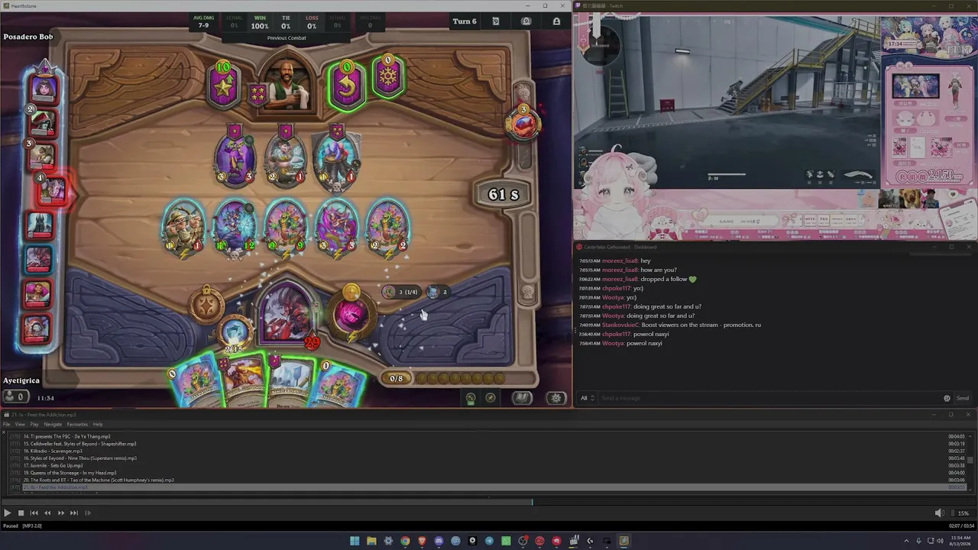Screen dimensions: 978x550
Task: Open the Favourites menu in the music player
Action: 77,424
